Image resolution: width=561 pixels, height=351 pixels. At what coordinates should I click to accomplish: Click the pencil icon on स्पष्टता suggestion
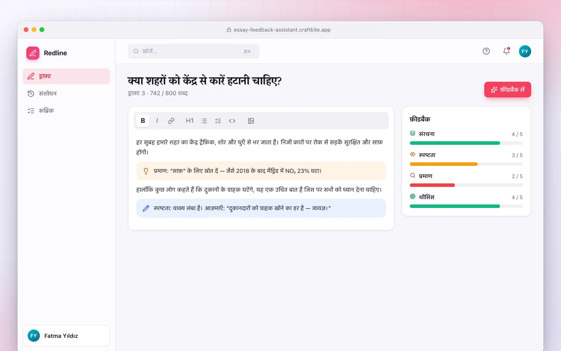146,208
